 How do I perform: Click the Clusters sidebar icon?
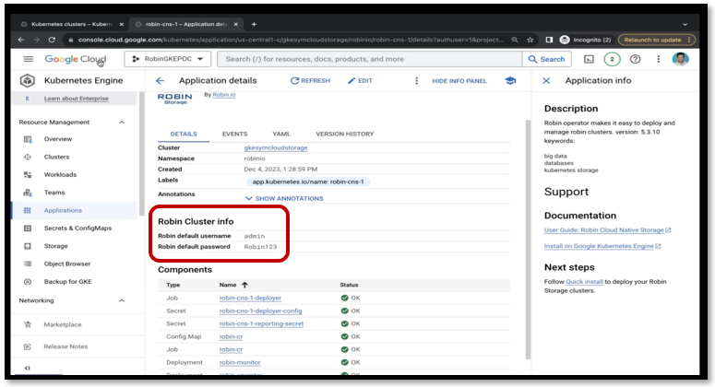(x=28, y=157)
